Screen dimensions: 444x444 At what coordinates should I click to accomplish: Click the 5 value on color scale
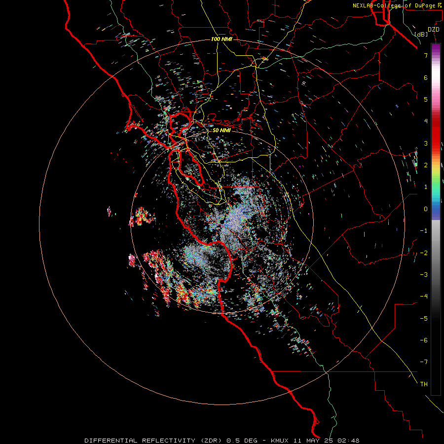[426, 99]
